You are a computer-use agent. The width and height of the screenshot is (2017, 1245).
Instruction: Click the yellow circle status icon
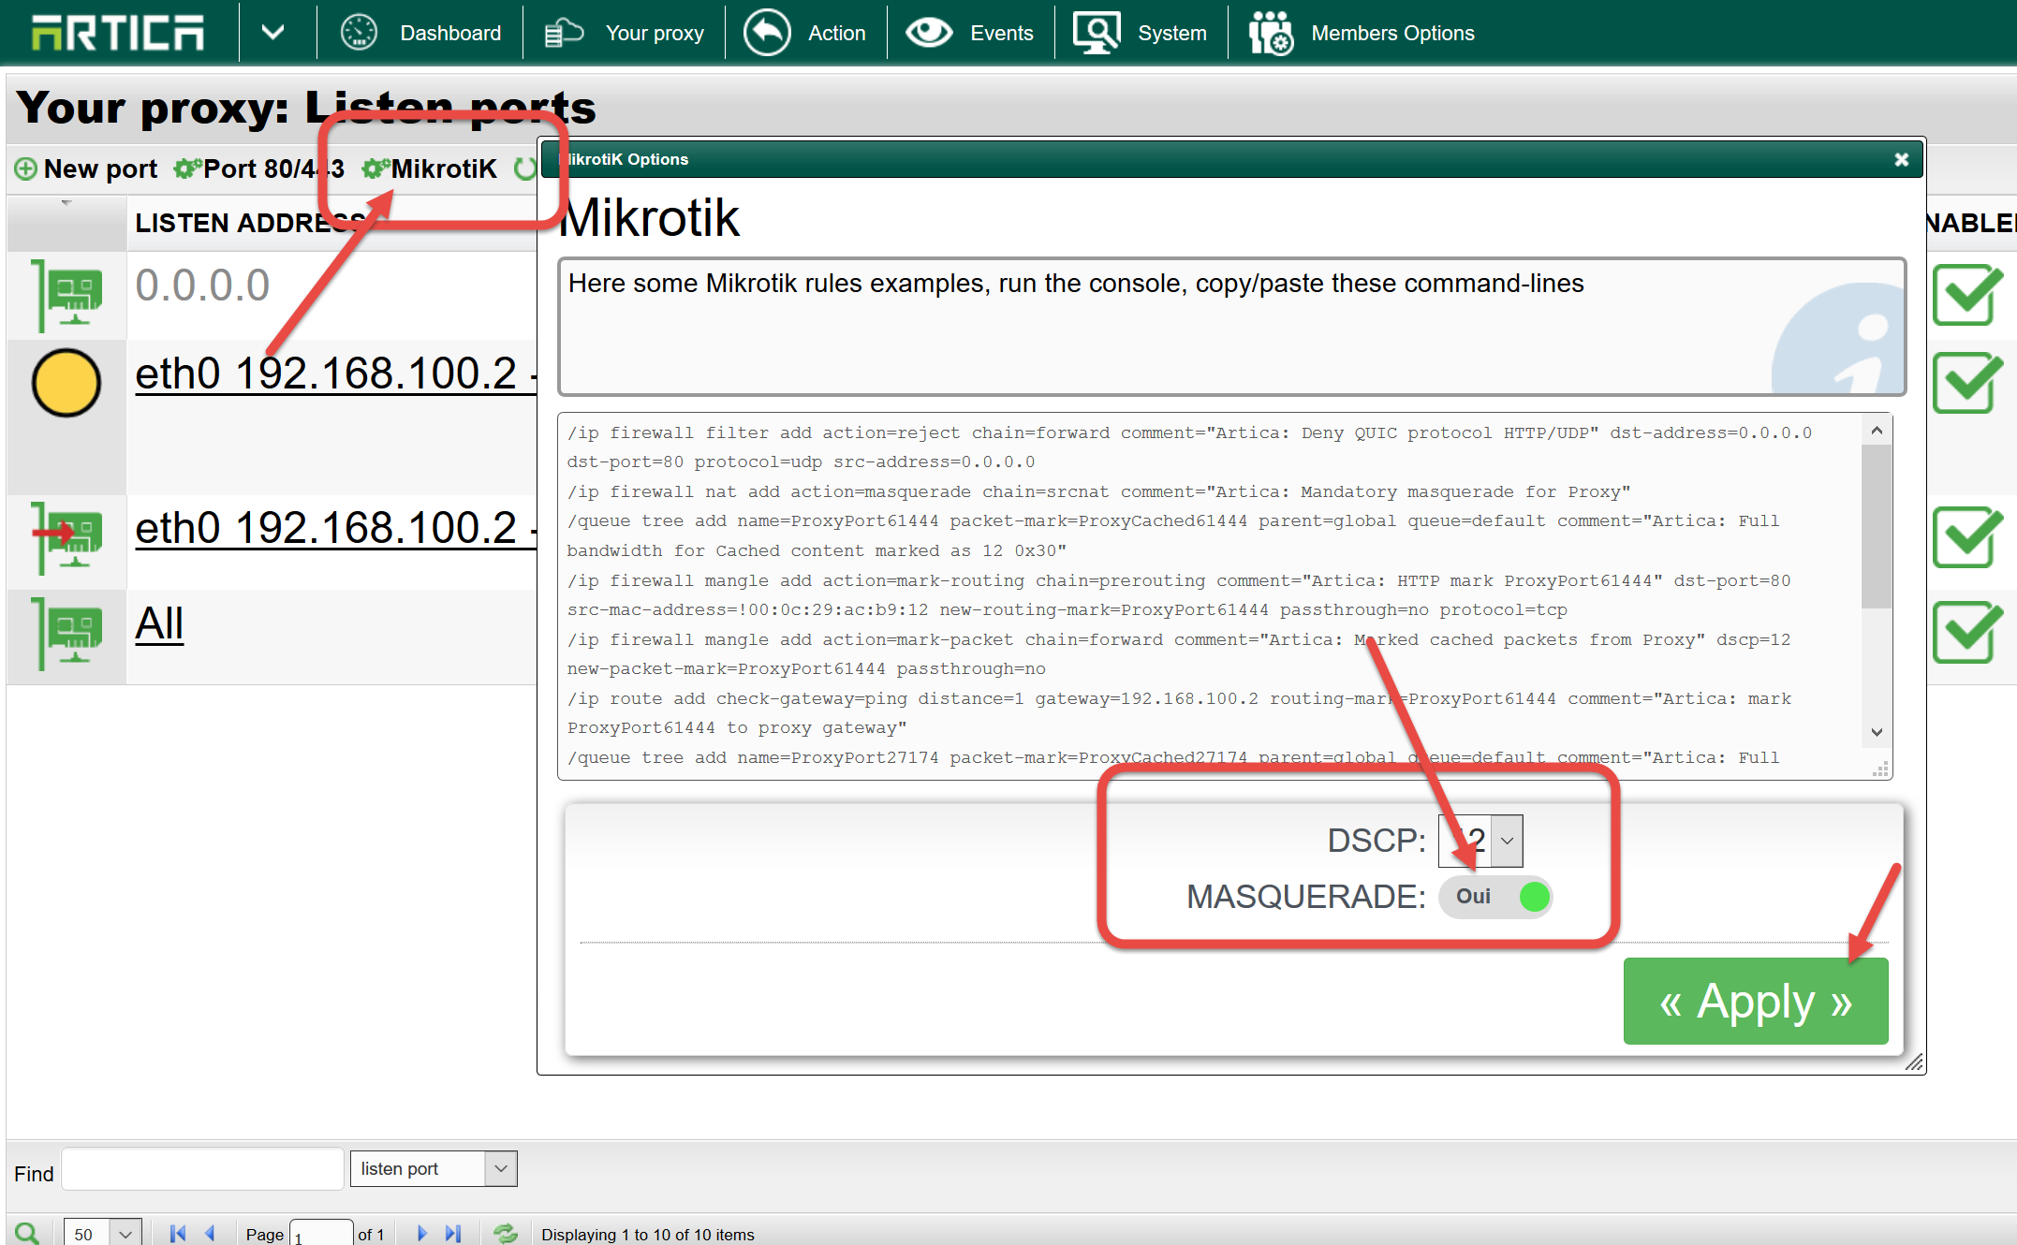(66, 383)
